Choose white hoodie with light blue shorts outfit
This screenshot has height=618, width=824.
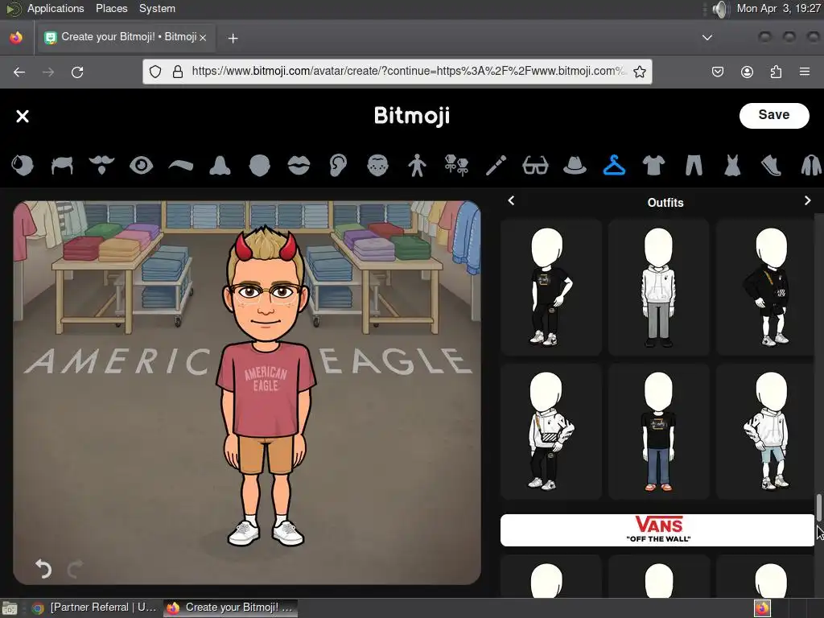765,431
